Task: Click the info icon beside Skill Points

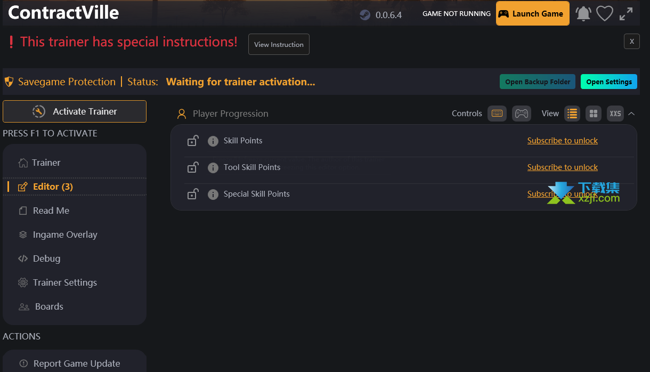Action: point(213,141)
